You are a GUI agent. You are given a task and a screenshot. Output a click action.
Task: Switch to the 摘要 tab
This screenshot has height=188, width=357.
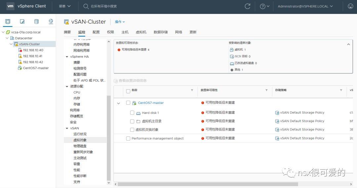coord(67,32)
